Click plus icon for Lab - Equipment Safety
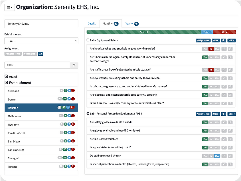Viewport: 241px width, 181px height. point(223,41)
